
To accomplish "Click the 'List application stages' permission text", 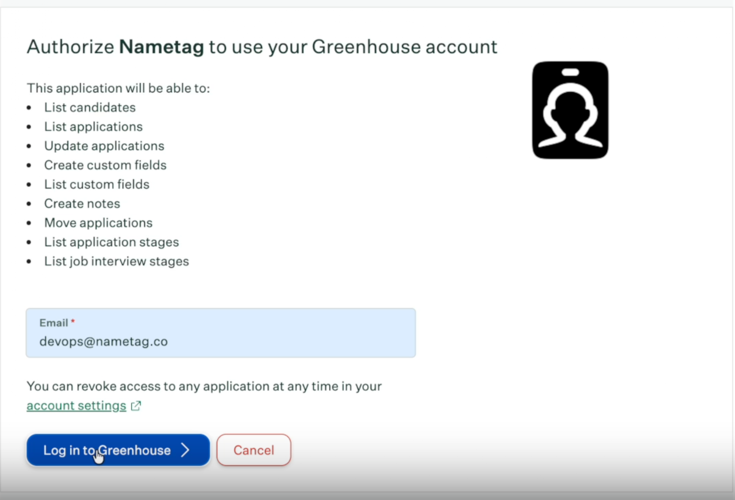I will click(112, 242).
